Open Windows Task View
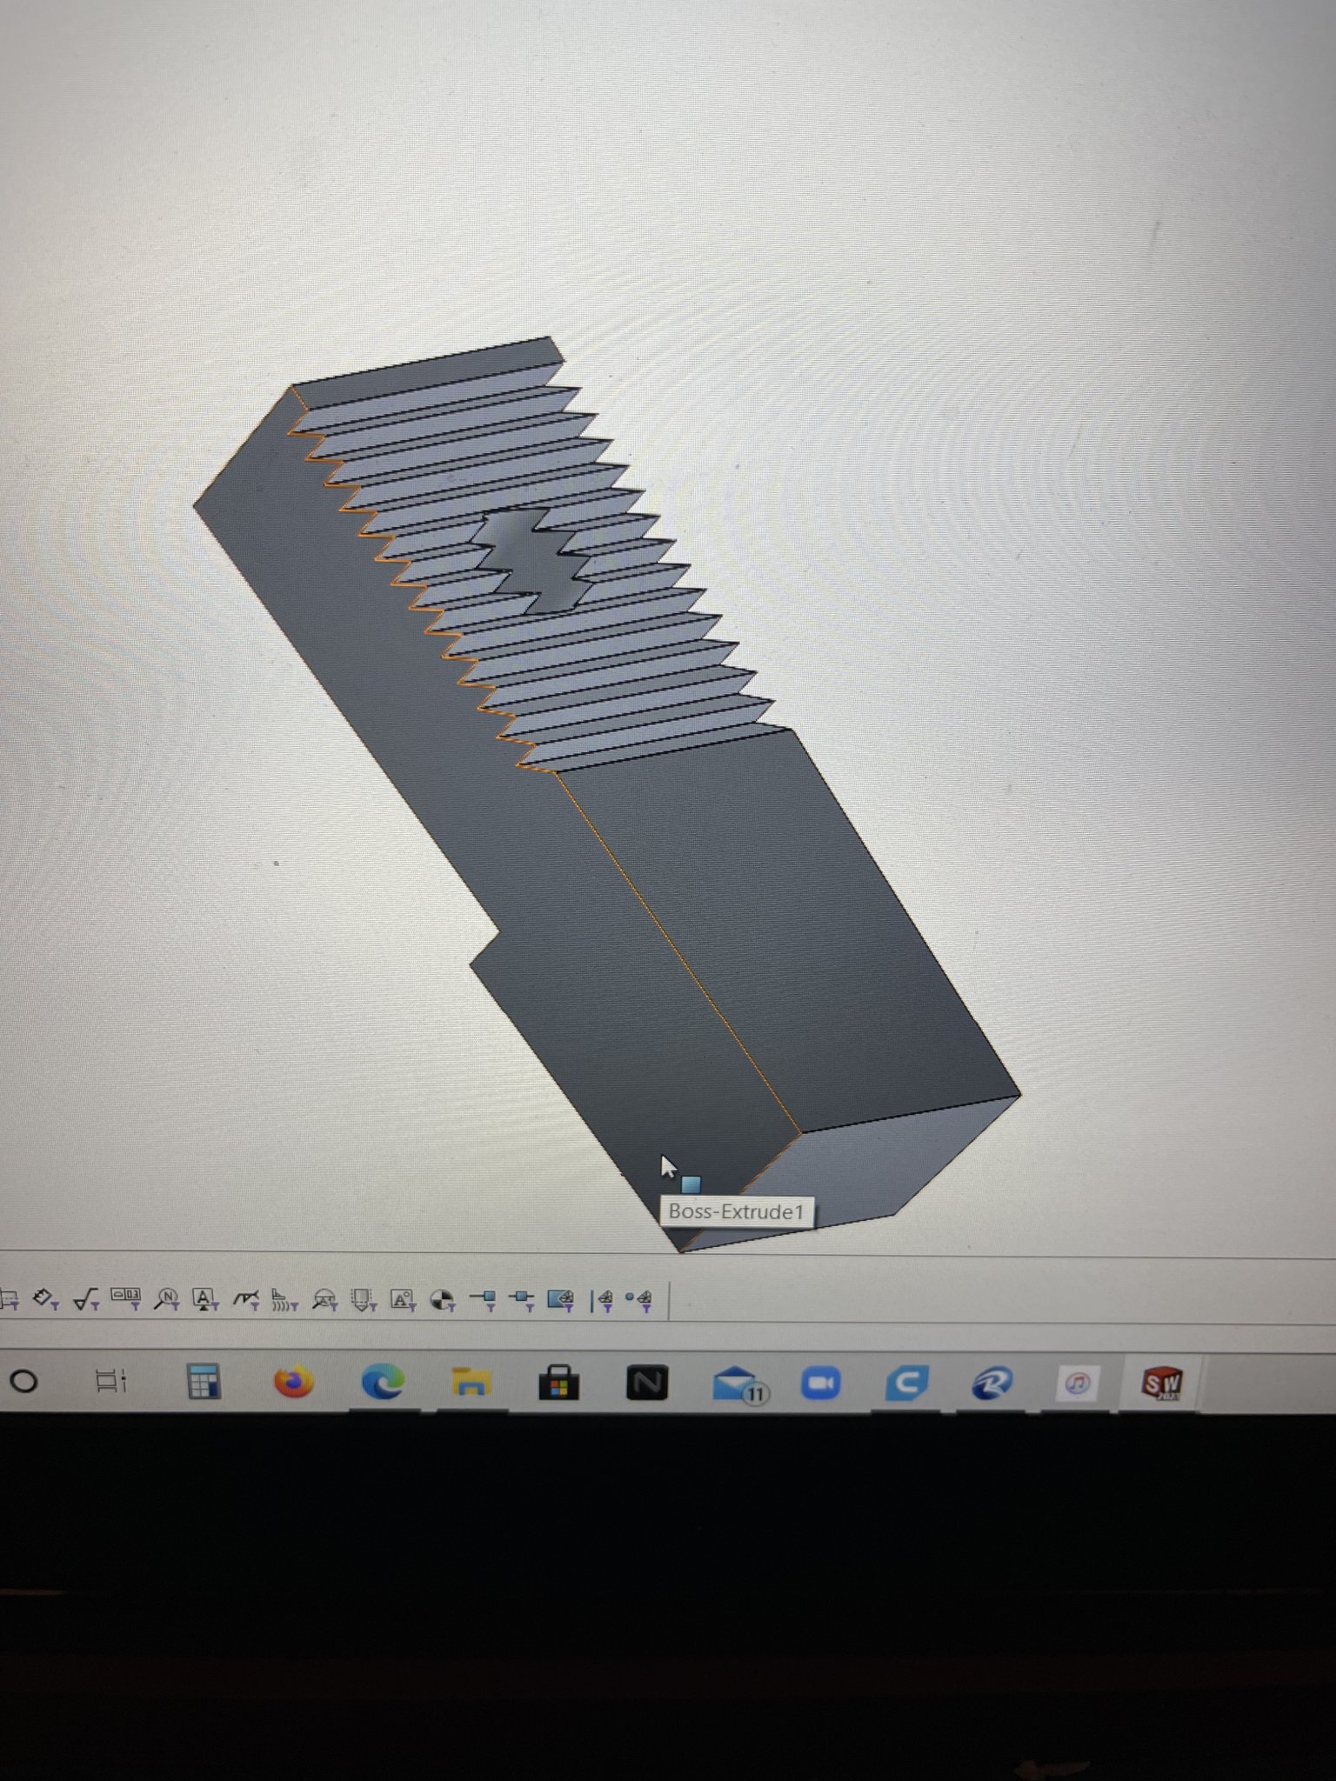 (110, 1381)
